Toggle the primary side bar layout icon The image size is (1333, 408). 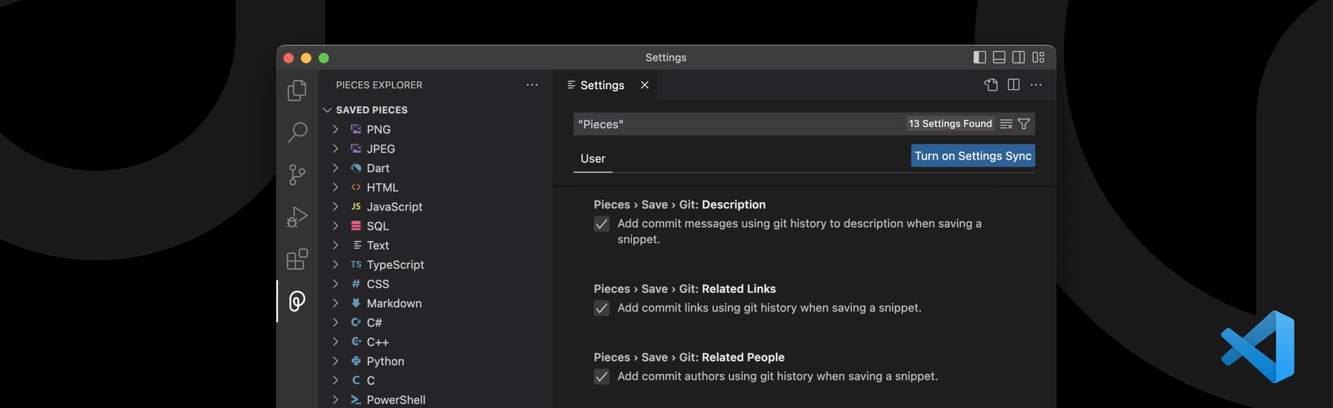click(x=979, y=57)
